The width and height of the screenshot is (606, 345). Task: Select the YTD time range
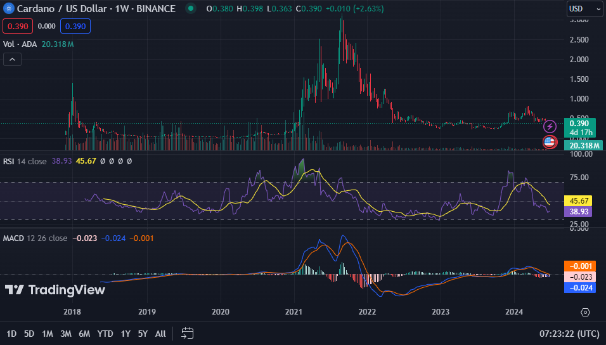(x=105, y=334)
